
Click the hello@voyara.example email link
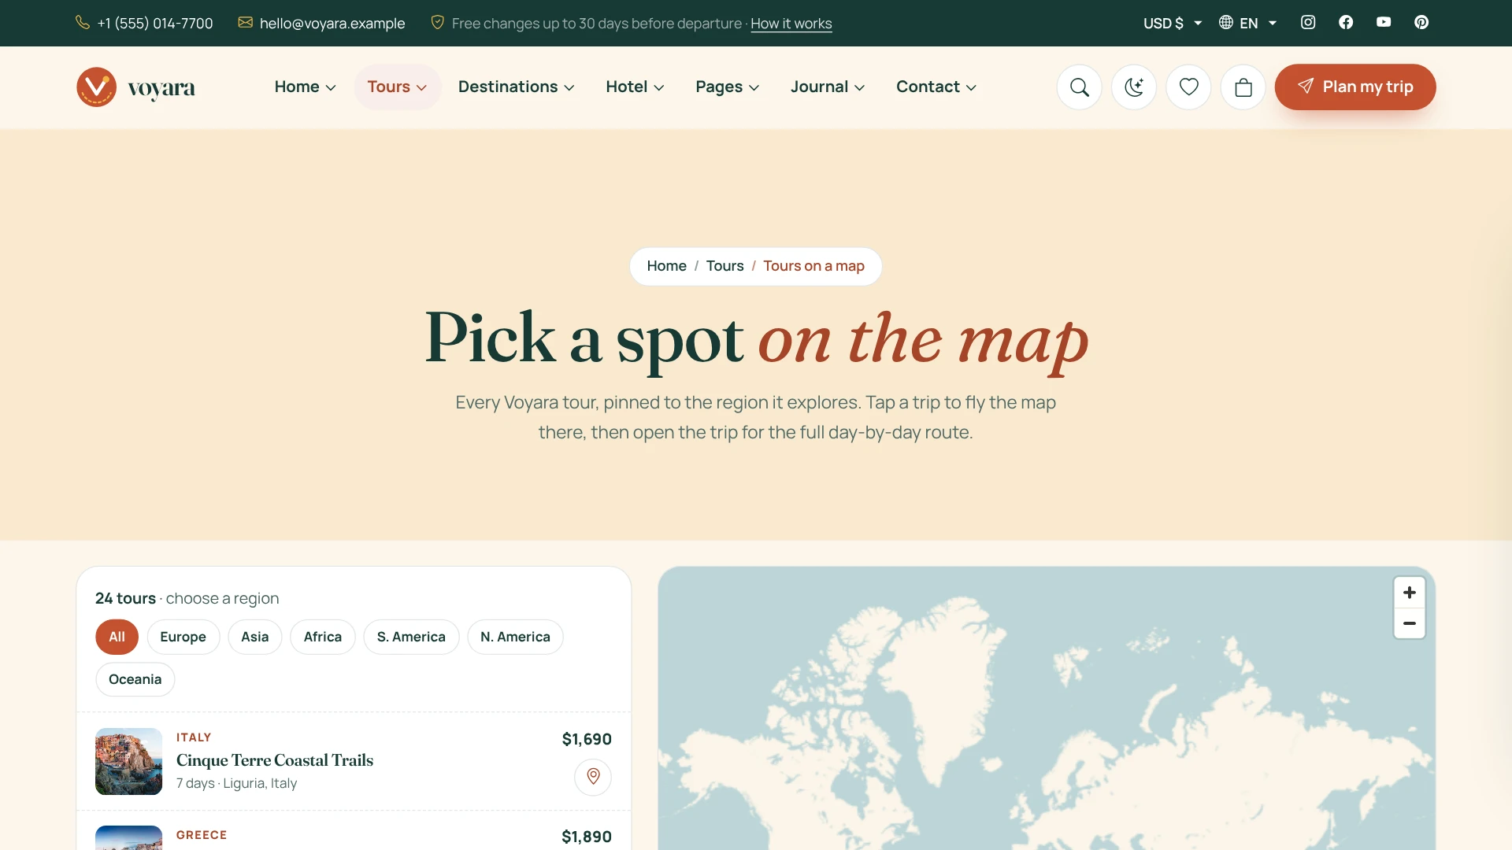click(321, 24)
